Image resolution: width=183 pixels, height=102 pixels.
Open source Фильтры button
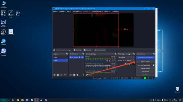[x=88, y=50]
